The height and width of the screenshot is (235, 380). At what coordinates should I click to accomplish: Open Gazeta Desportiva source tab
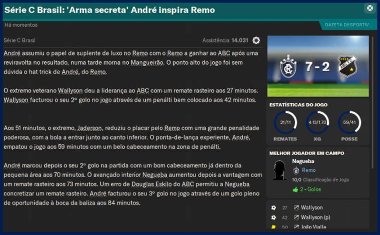(x=348, y=25)
